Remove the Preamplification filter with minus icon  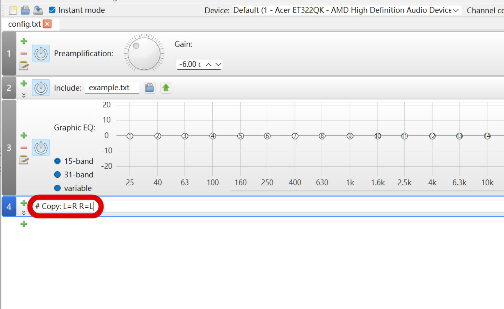point(24,53)
